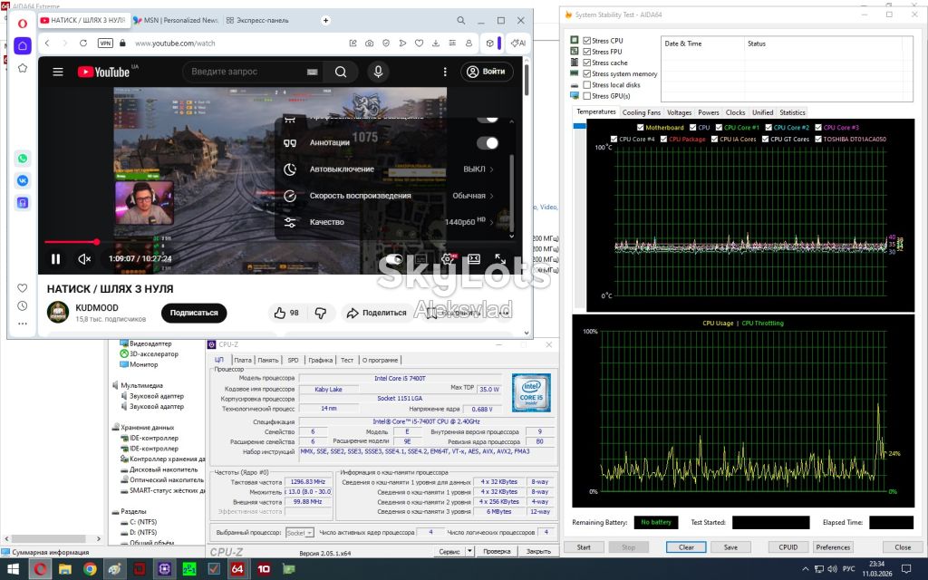The width and height of the screenshot is (928, 580).
Task: Select the MSN browser tab in Opera
Action: (175, 20)
